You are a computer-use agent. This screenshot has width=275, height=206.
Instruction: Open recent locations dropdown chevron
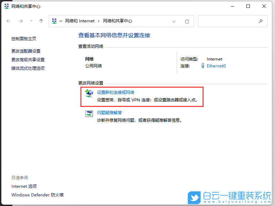31,21
